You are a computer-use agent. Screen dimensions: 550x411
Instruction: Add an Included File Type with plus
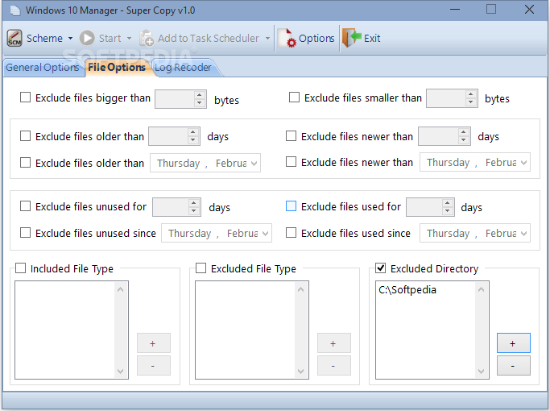pyautogui.click(x=153, y=343)
